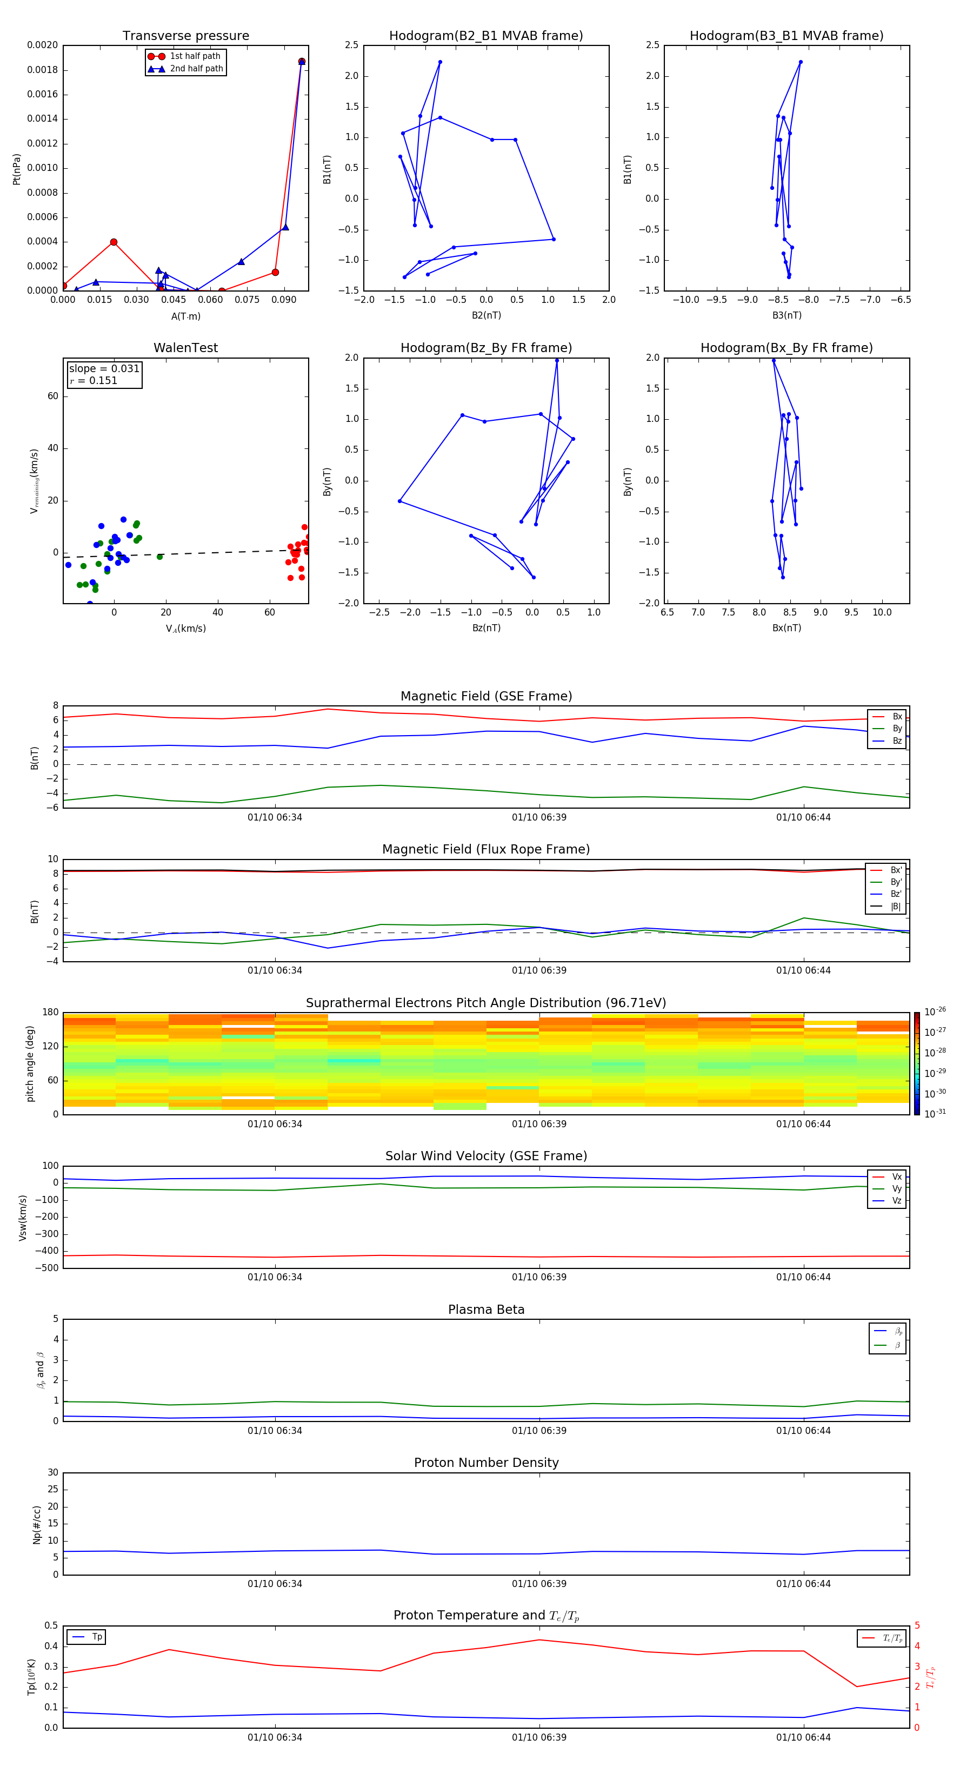The width and height of the screenshot is (973, 1785).
Task: Click the 'B3(nT)' x-axis label
Action: click(787, 315)
